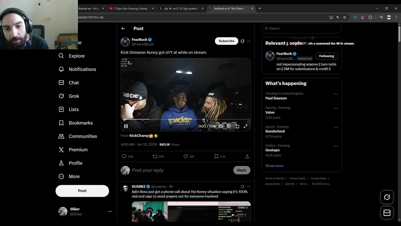The height and width of the screenshot is (226, 401).
Task: Enter fullscreen on the video
Action: (x=246, y=126)
